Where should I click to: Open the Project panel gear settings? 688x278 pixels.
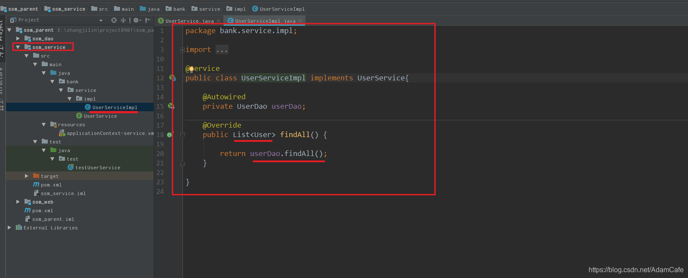pos(137,20)
